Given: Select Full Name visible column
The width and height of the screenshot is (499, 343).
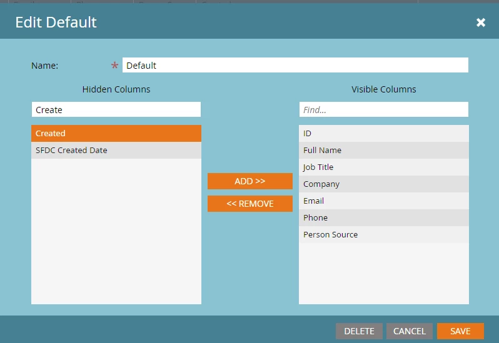Looking at the screenshot, I should 383,150.
